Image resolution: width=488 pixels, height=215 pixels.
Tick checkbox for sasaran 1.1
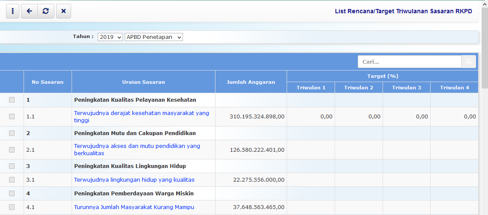(12, 116)
